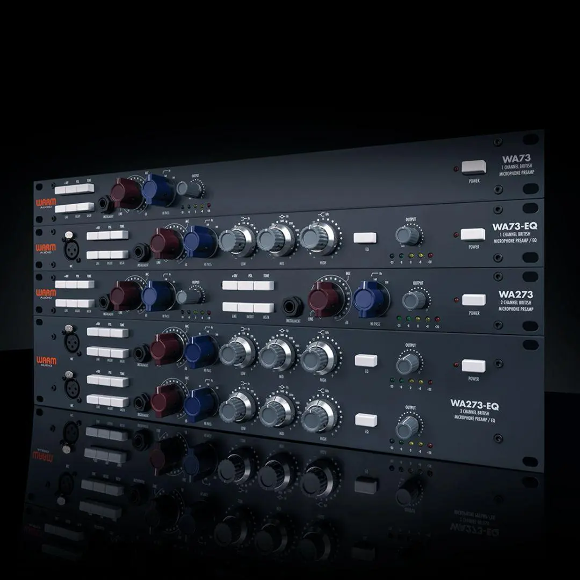Click the WA73-EQ XLR mic input jack
Viewport: 580px width, 580px height.
click(69, 250)
